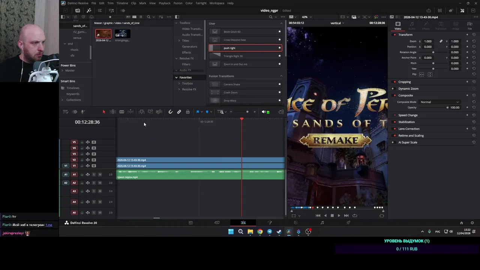
Task: Reset the Transform section
Action: click(x=474, y=35)
